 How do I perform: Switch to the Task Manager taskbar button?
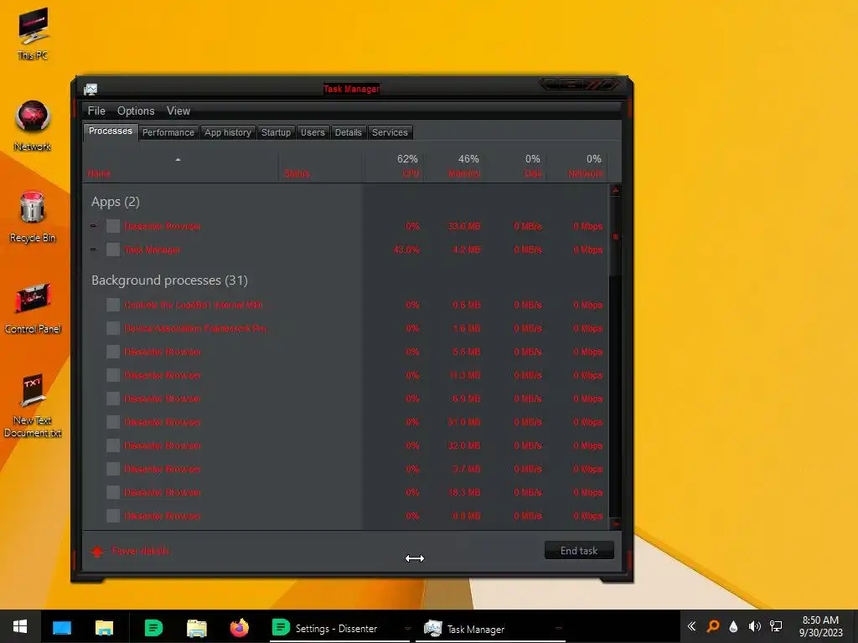tap(490, 628)
